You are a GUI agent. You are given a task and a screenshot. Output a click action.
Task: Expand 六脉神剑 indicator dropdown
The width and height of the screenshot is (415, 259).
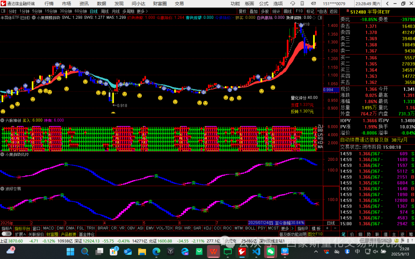click(x=2, y=120)
